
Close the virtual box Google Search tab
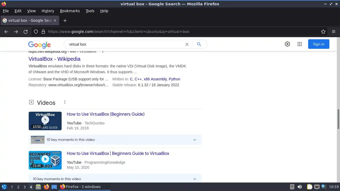tap(55, 20)
